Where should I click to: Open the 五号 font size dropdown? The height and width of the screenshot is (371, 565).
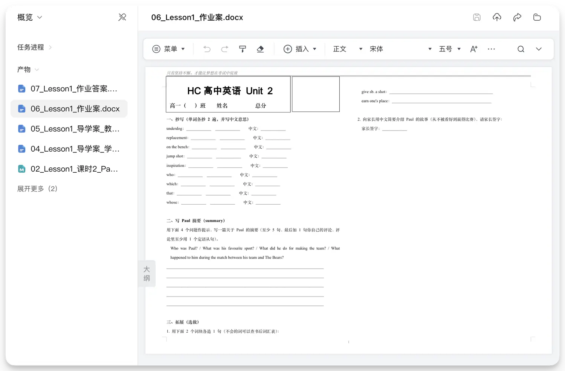(450, 49)
